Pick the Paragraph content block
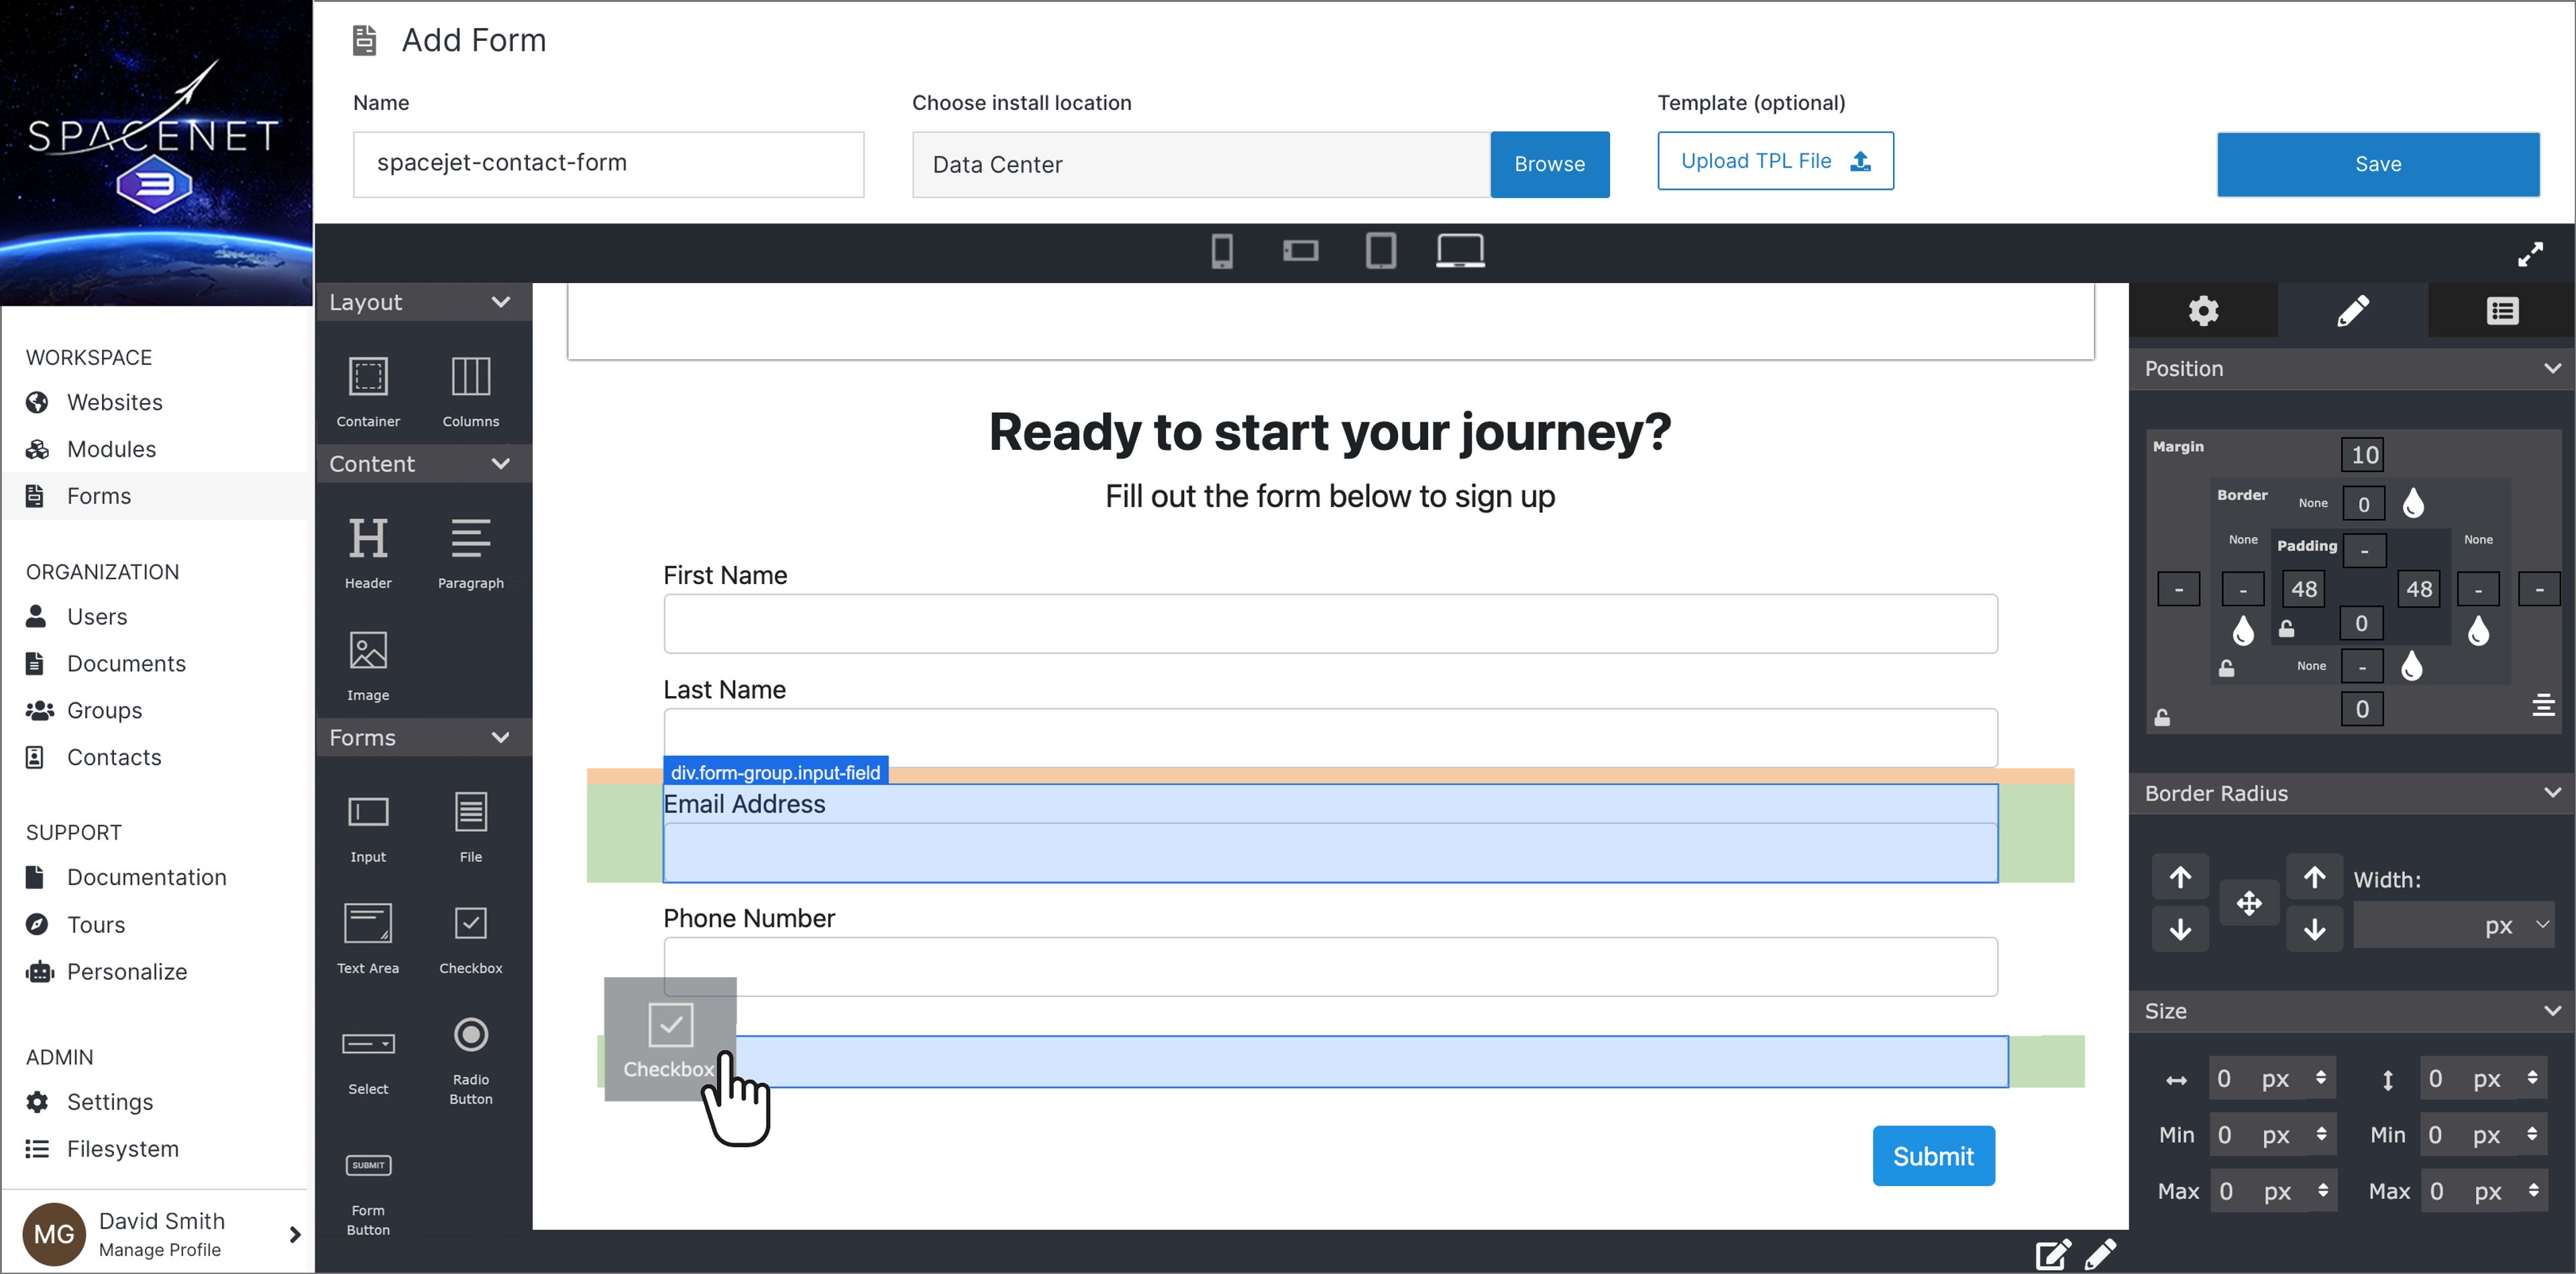Image resolution: width=2576 pixels, height=1274 pixels. [x=470, y=553]
